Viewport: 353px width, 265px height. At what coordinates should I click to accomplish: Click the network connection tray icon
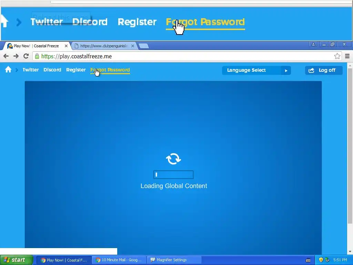[327, 260]
